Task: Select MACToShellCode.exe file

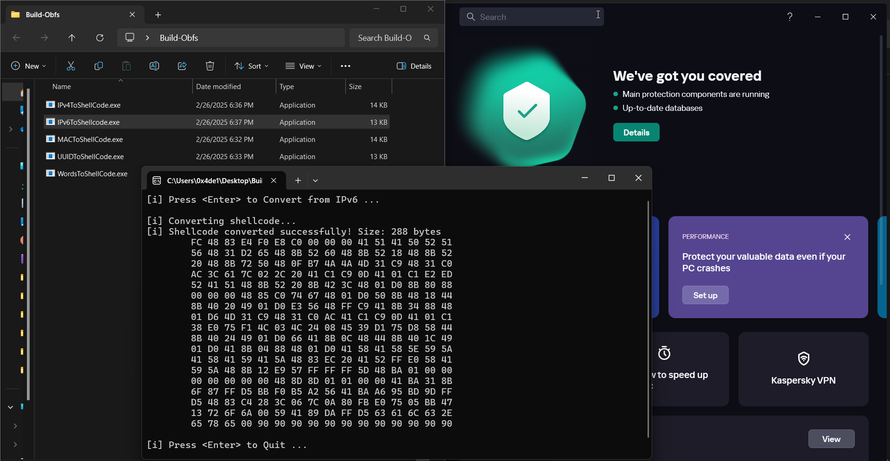Action: [x=217, y=139]
